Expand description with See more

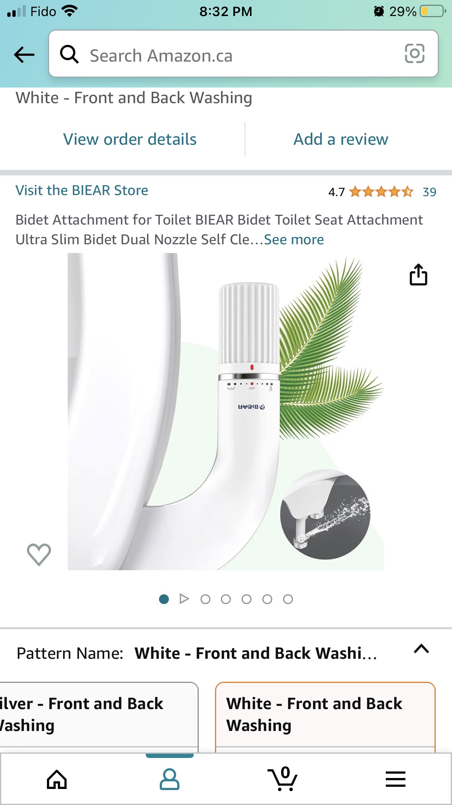pyautogui.click(x=294, y=240)
